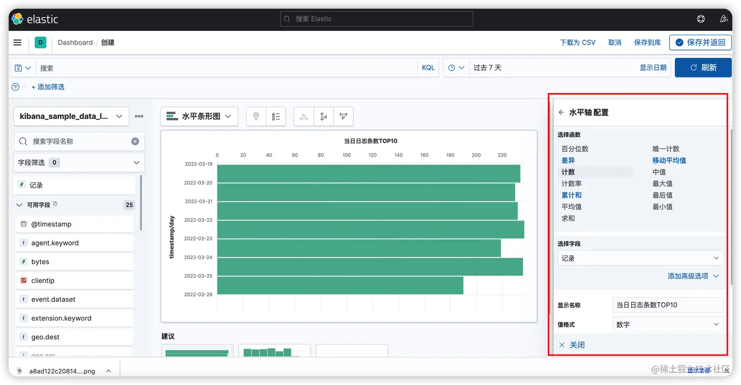Image resolution: width=741 pixels, height=385 pixels.
Task: Open the 选择字段 记录 combo box
Action: [x=641, y=258]
